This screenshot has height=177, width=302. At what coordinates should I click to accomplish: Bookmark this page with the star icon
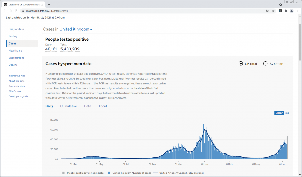tap(273, 11)
